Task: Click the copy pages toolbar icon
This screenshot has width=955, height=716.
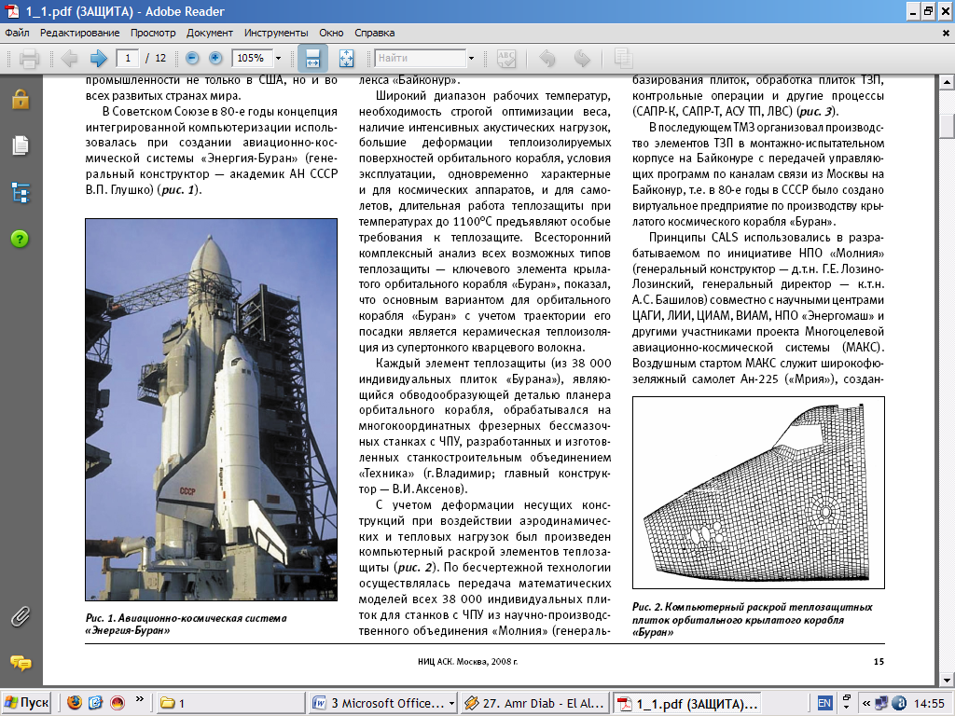Action: pos(623,59)
